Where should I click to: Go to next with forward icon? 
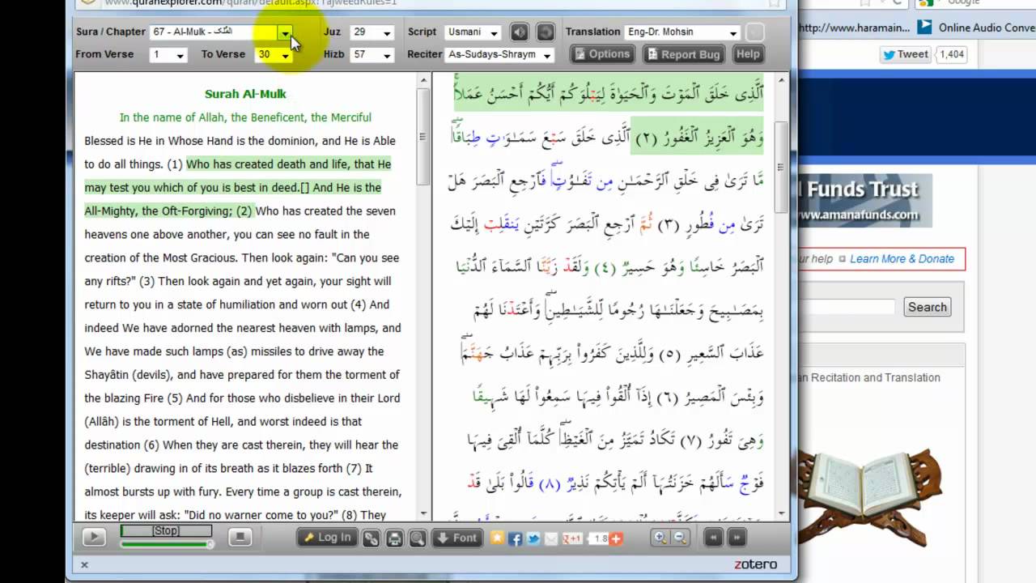[737, 538]
